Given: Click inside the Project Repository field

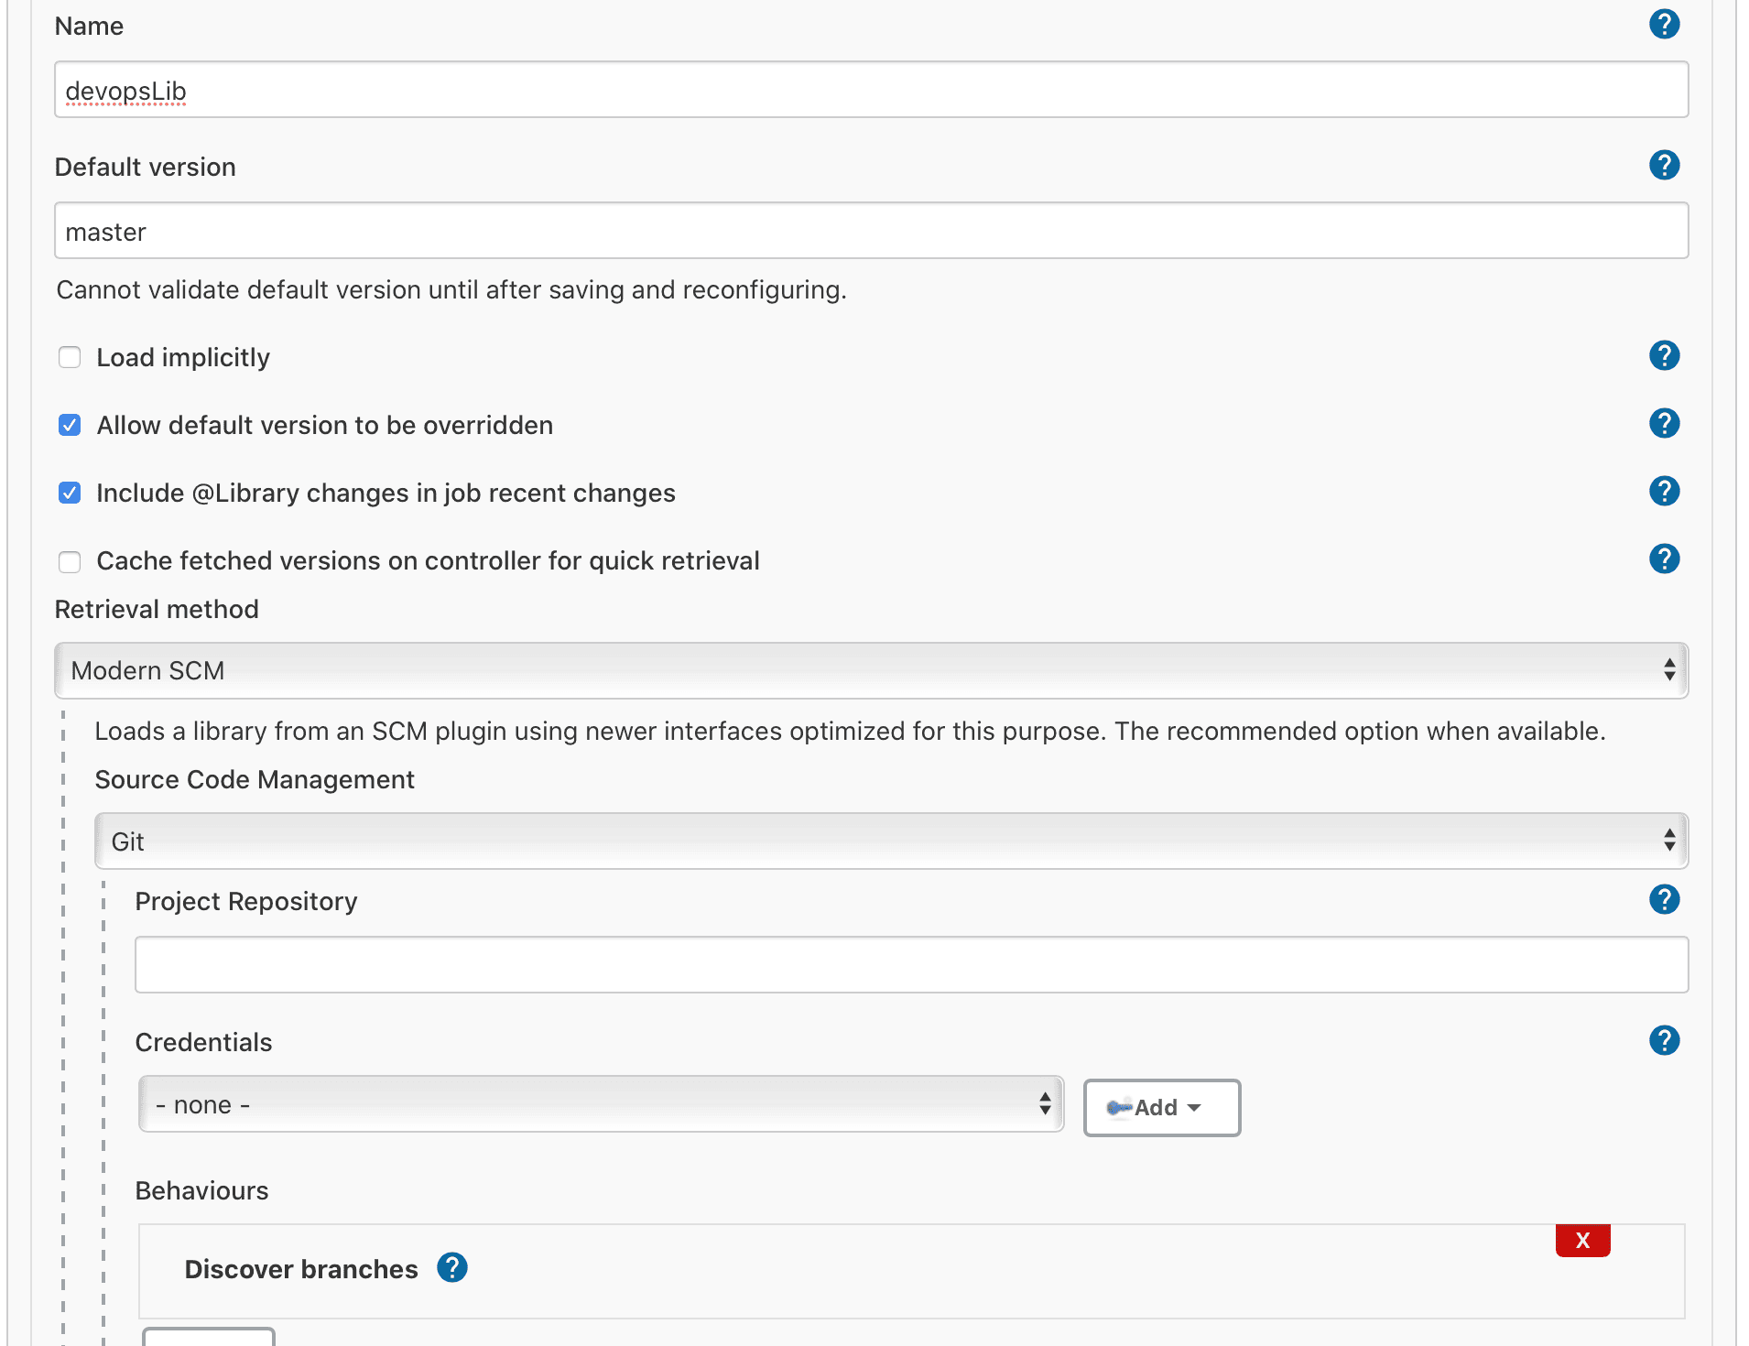Looking at the screenshot, I should tap(911, 964).
